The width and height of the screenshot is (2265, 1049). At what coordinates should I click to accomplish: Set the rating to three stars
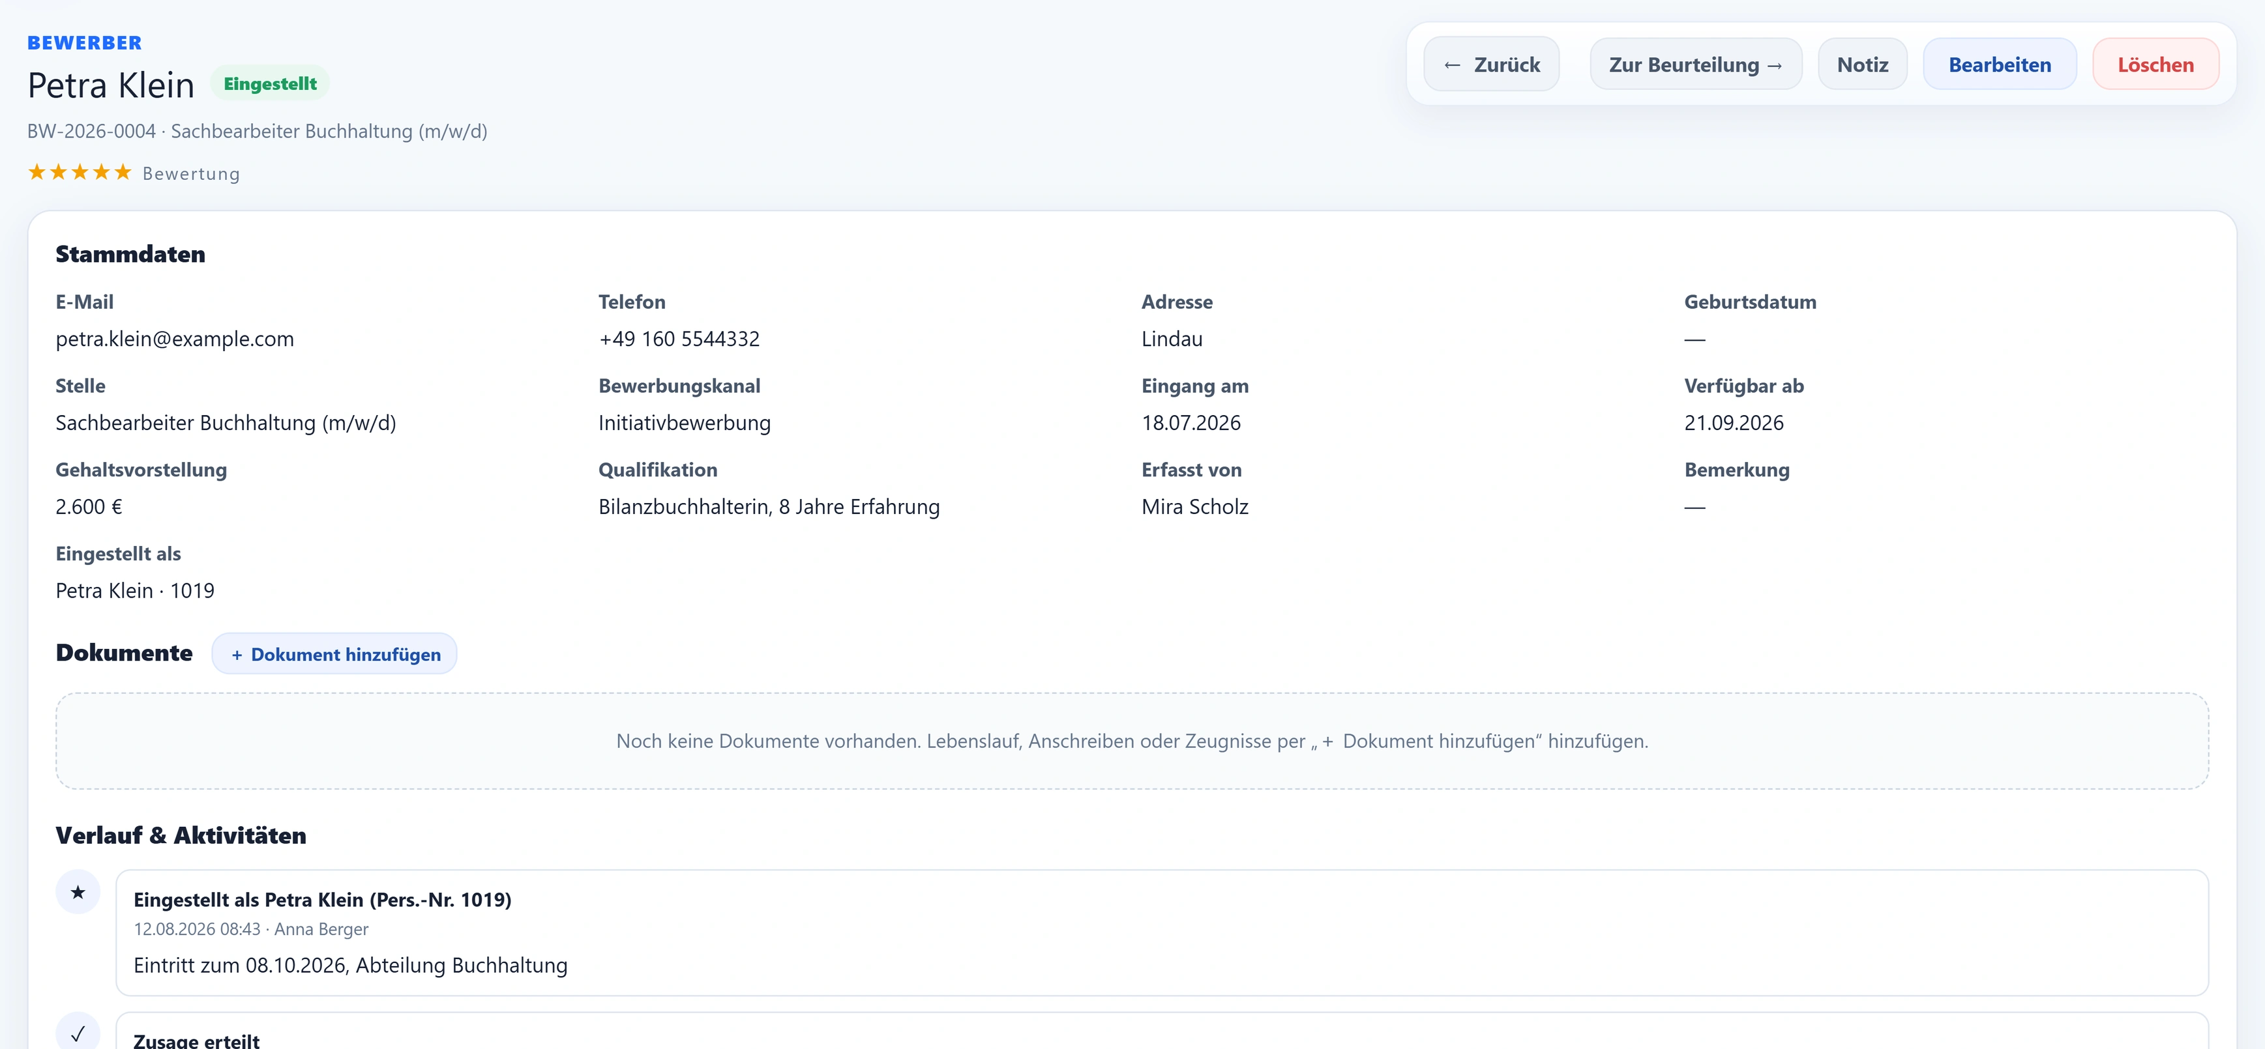click(x=80, y=172)
